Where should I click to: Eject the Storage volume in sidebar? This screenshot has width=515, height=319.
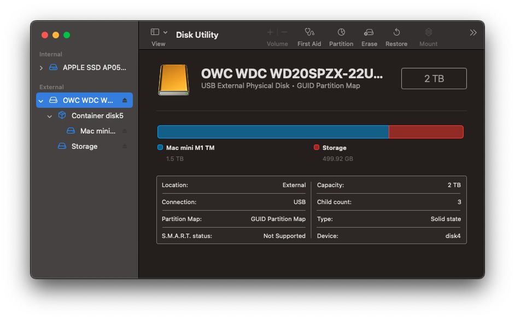click(x=125, y=146)
